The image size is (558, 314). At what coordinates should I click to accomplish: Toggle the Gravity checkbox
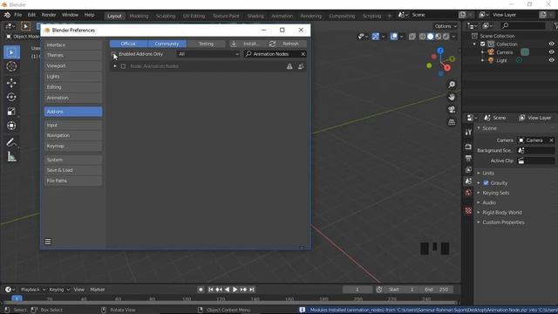click(x=486, y=183)
